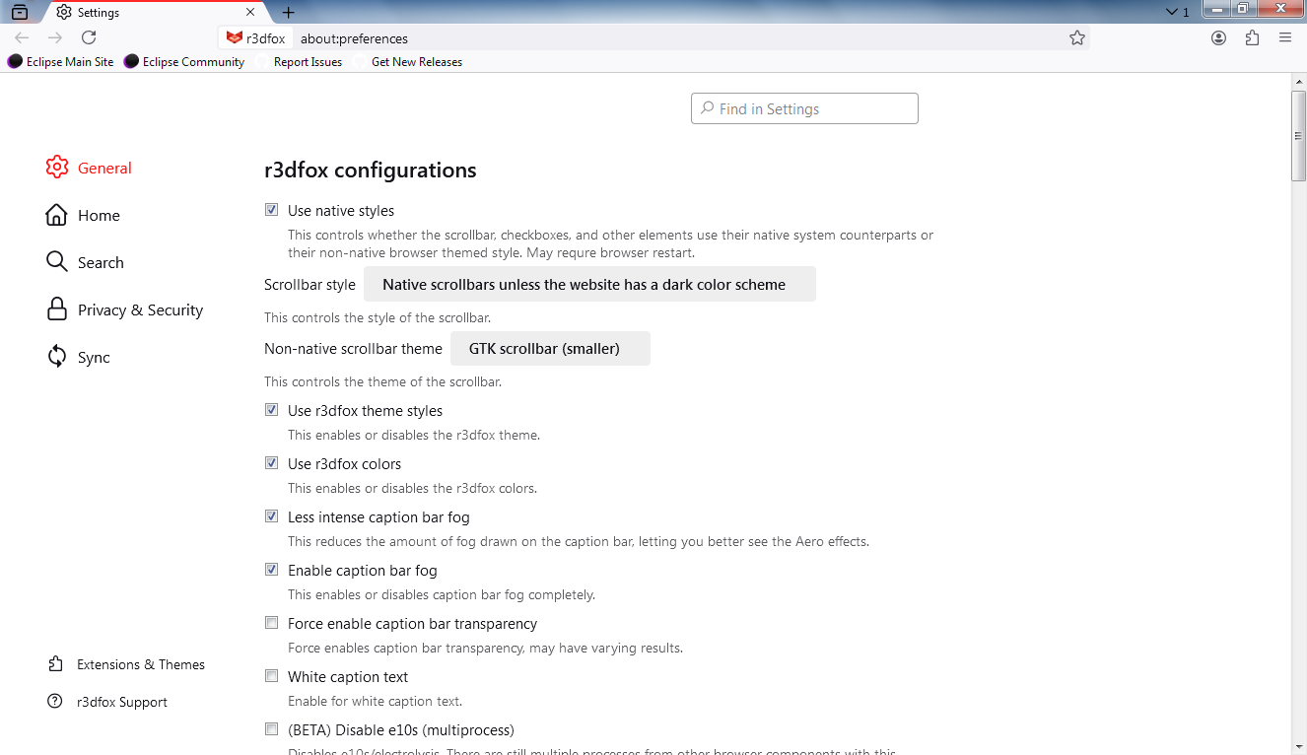Click 'This enables or disables the r3dfox theme.' text
The image size is (1307, 755).
coord(414,435)
